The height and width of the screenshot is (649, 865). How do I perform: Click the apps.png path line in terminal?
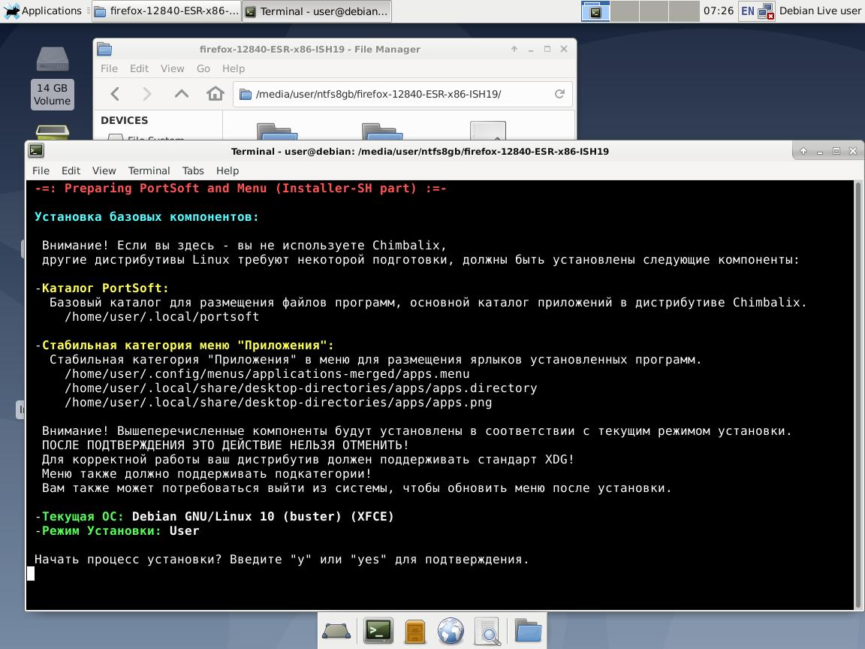click(x=278, y=403)
